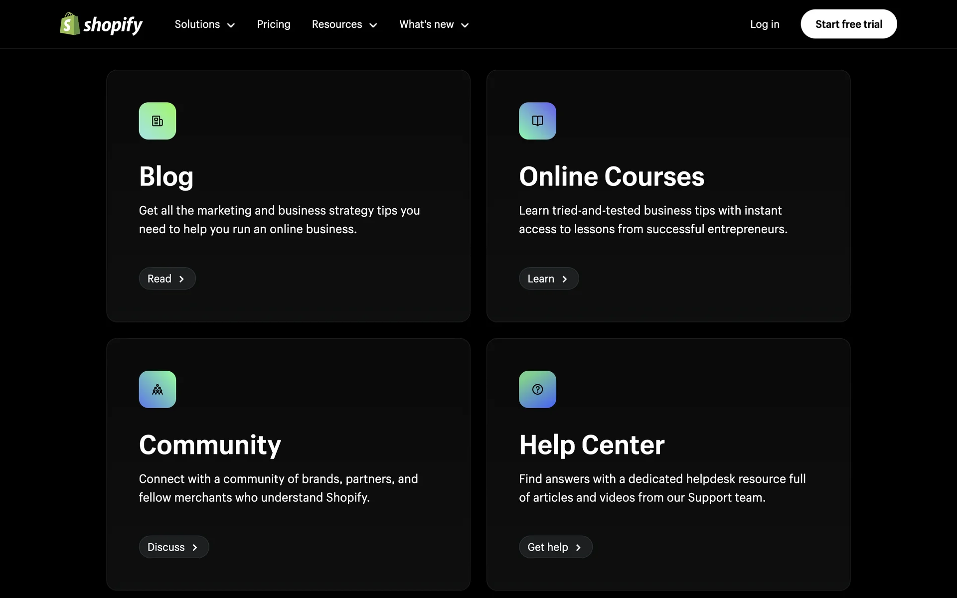Click the arrow next to Learn
This screenshot has height=598, width=957.
[x=565, y=279]
